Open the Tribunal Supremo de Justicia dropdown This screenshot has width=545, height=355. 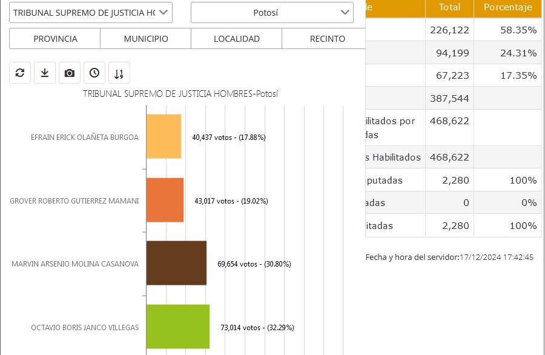tap(91, 12)
